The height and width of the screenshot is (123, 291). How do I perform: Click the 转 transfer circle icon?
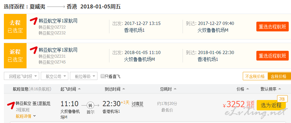pos(90,106)
